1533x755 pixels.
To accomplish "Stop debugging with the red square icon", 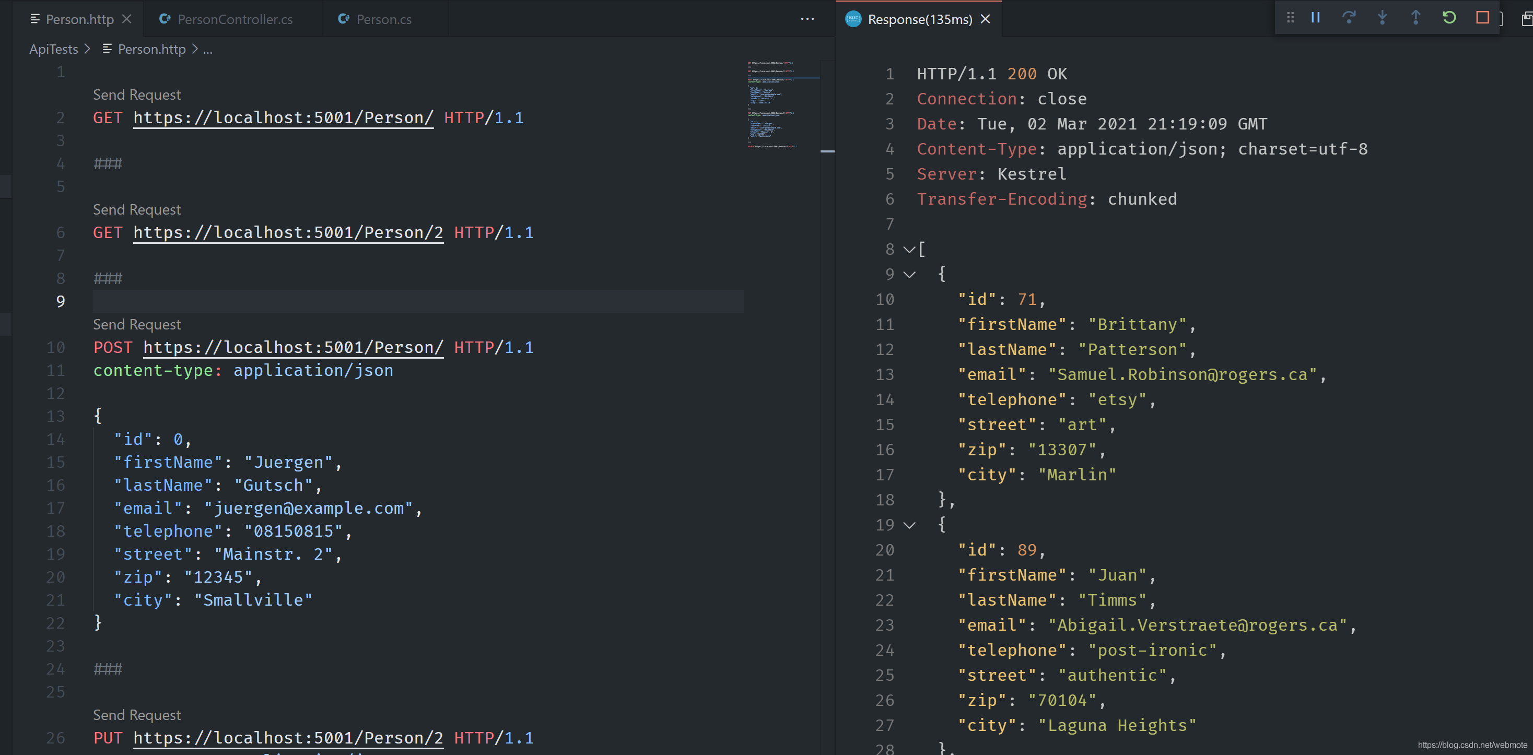I will [x=1482, y=18].
